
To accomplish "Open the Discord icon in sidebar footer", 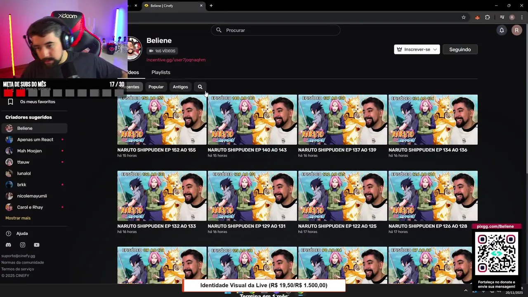I will (8, 245).
